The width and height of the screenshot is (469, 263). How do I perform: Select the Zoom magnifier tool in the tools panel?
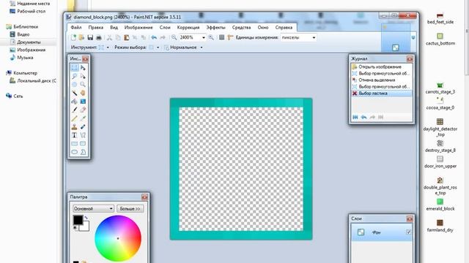click(x=83, y=85)
